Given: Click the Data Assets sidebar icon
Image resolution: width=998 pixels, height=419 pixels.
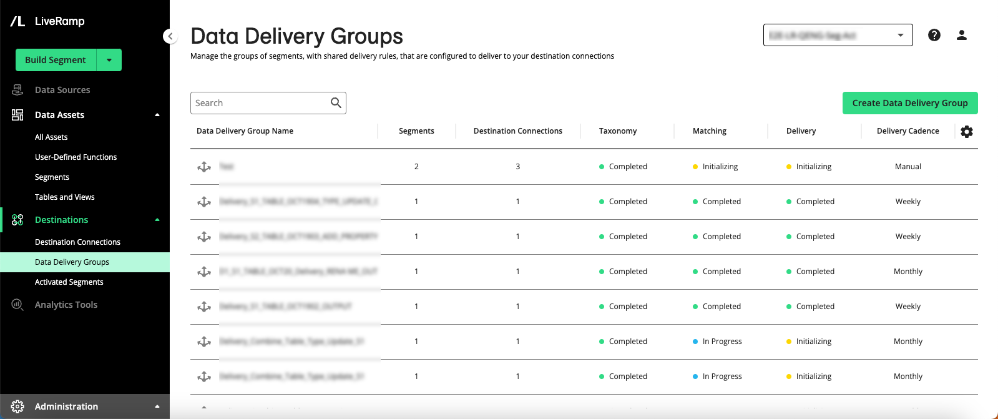Looking at the screenshot, I should (17, 115).
